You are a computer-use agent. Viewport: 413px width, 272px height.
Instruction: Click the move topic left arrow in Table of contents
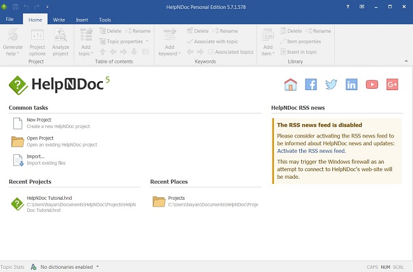click(113, 51)
